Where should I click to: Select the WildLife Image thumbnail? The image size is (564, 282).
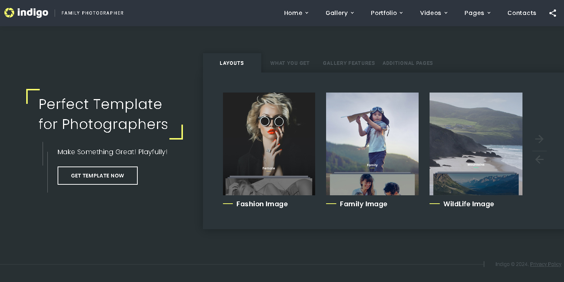476,144
